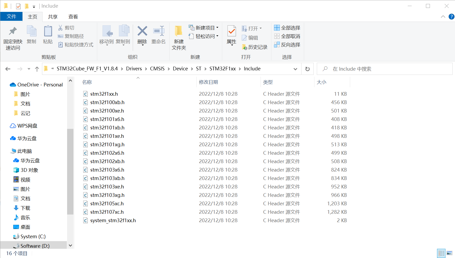Click Paste shortcut (粘贴快捷方式)
The width and height of the screenshot is (455, 258).
point(76,45)
